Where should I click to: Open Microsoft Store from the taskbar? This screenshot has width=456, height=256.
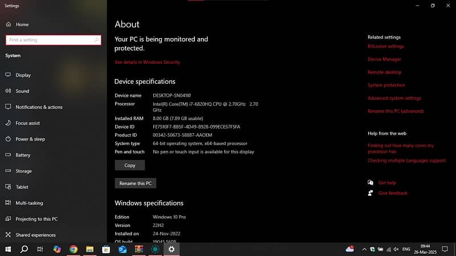[x=106, y=249]
